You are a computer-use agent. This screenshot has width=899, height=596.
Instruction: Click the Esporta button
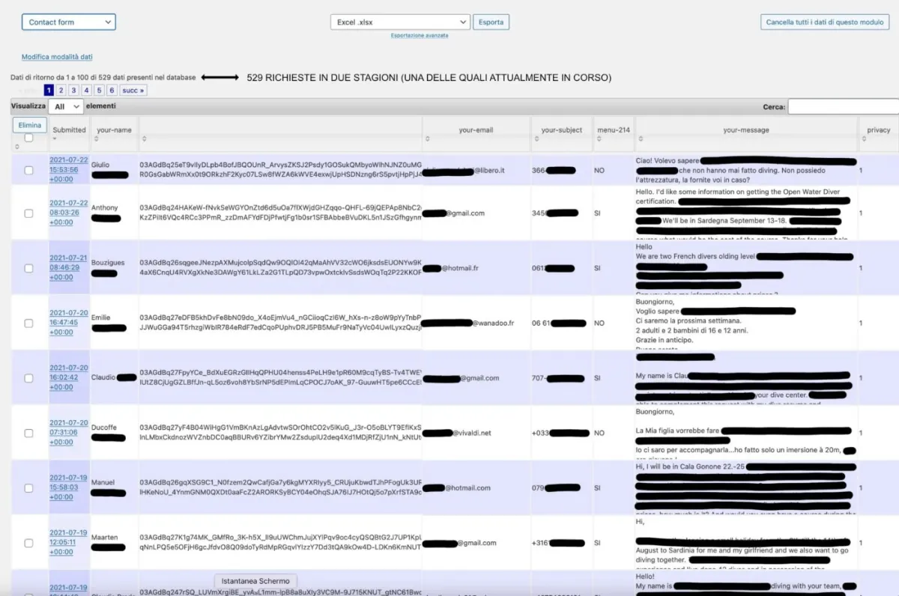(491, 22)
